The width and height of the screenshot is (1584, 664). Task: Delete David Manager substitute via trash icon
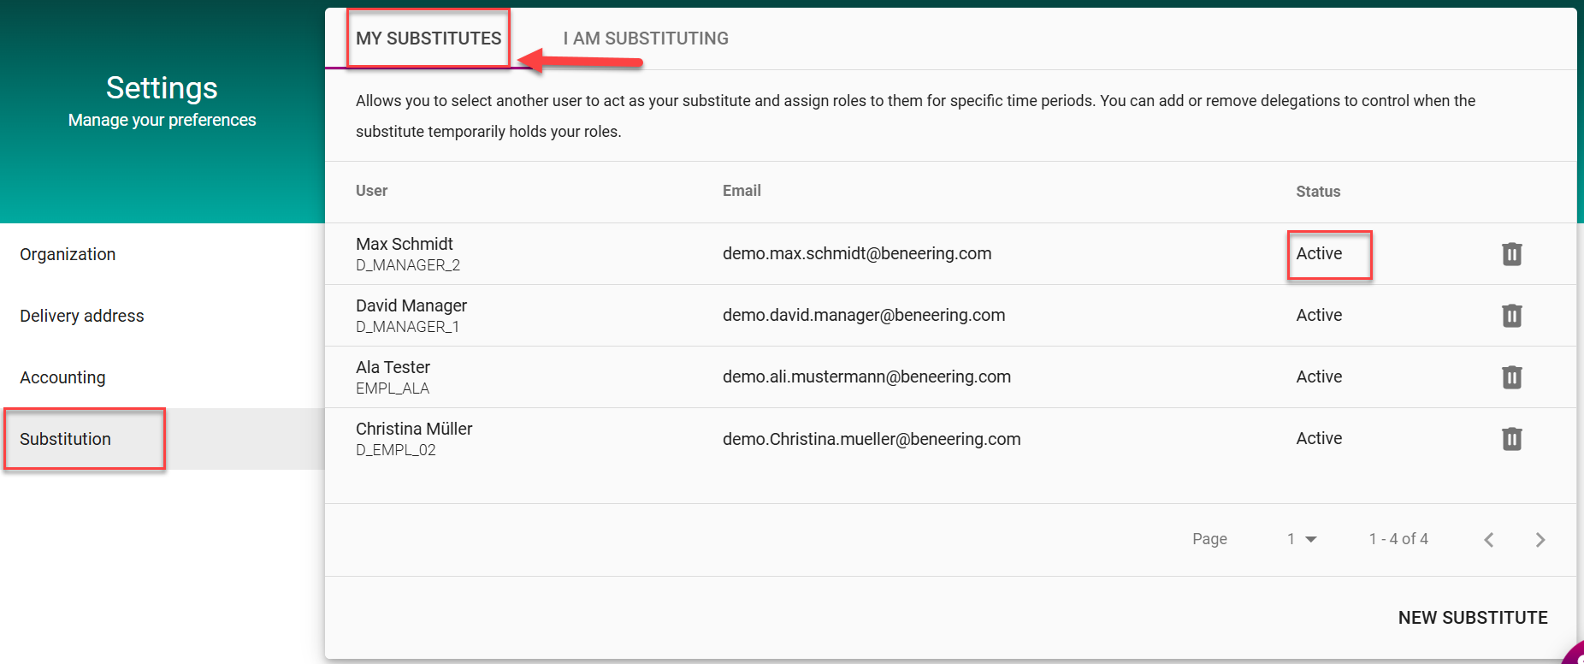coord(1511,316)
